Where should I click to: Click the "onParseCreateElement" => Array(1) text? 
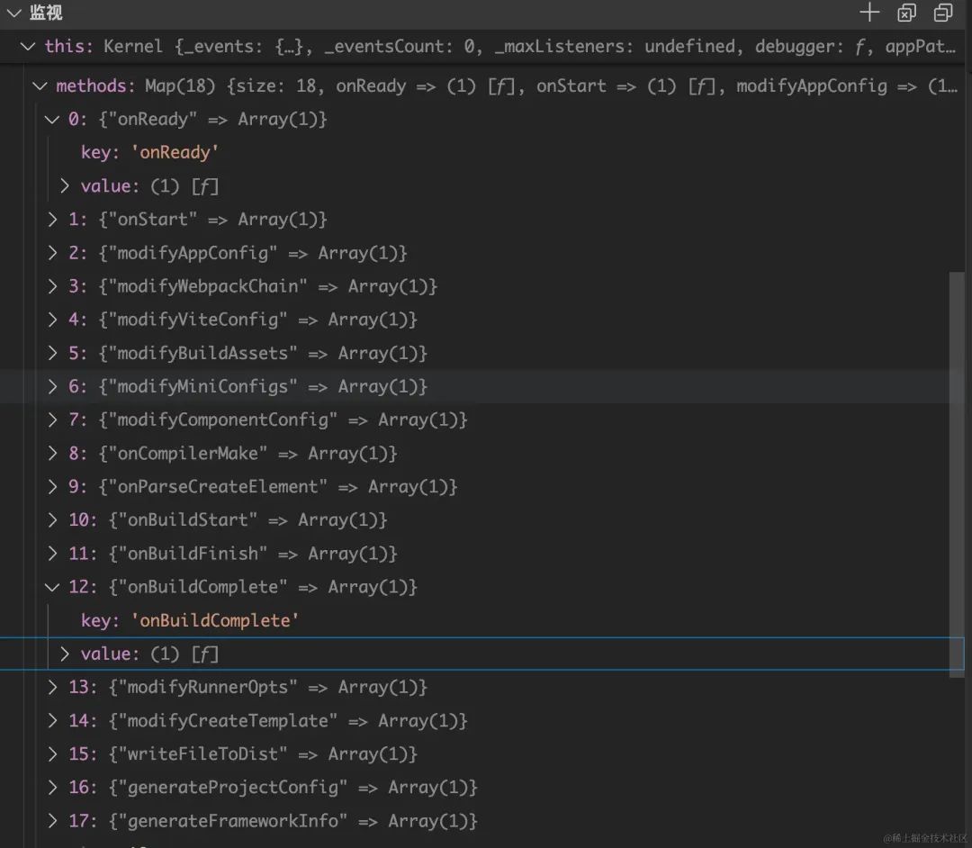[278, 487]
